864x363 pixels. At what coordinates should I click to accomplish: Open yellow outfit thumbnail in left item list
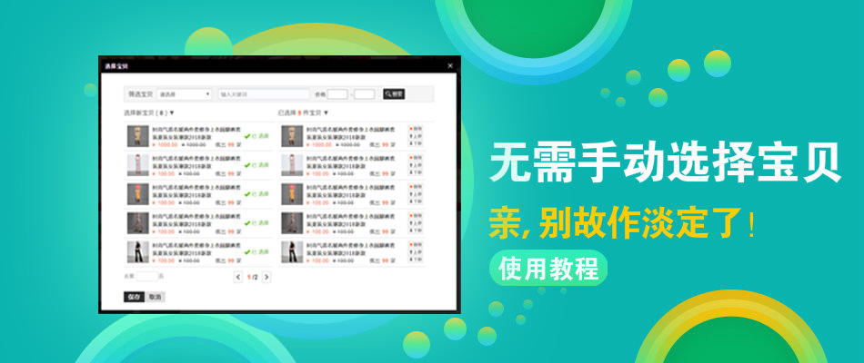point(138,136)
